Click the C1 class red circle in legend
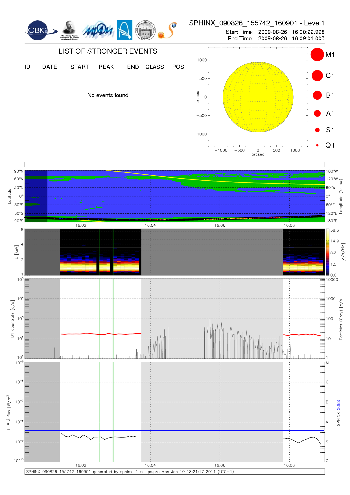The height and width of the screenshot is (495, 350). click(317, 76)
